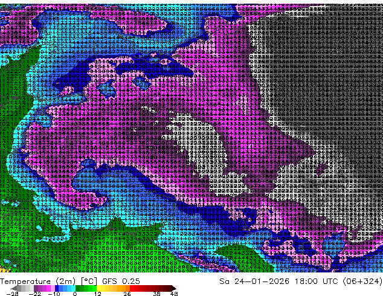Click the 48 label on the color scale
This screenshot has width=383, height=296.
point(174,294)
